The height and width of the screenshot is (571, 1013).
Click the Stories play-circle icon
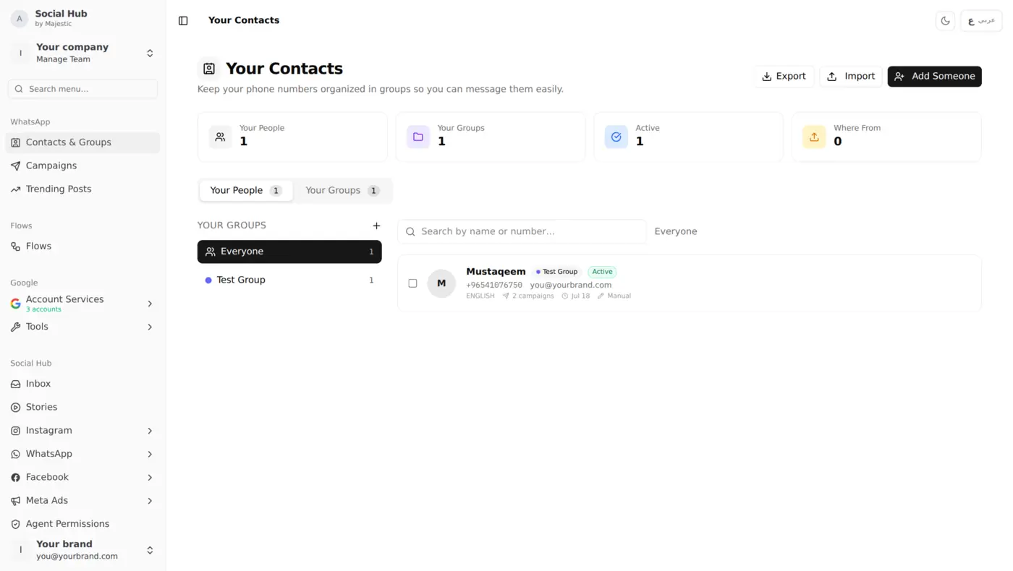pyautogui.click(x=15, y=407)
